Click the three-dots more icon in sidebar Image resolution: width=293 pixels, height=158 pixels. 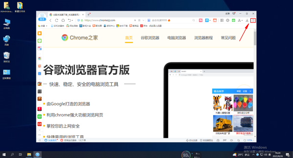point(39,135)
